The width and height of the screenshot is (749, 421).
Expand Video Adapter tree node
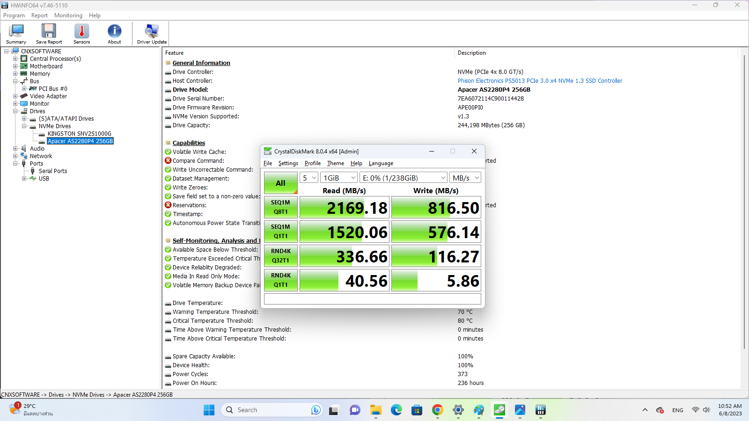pos(15,96)
